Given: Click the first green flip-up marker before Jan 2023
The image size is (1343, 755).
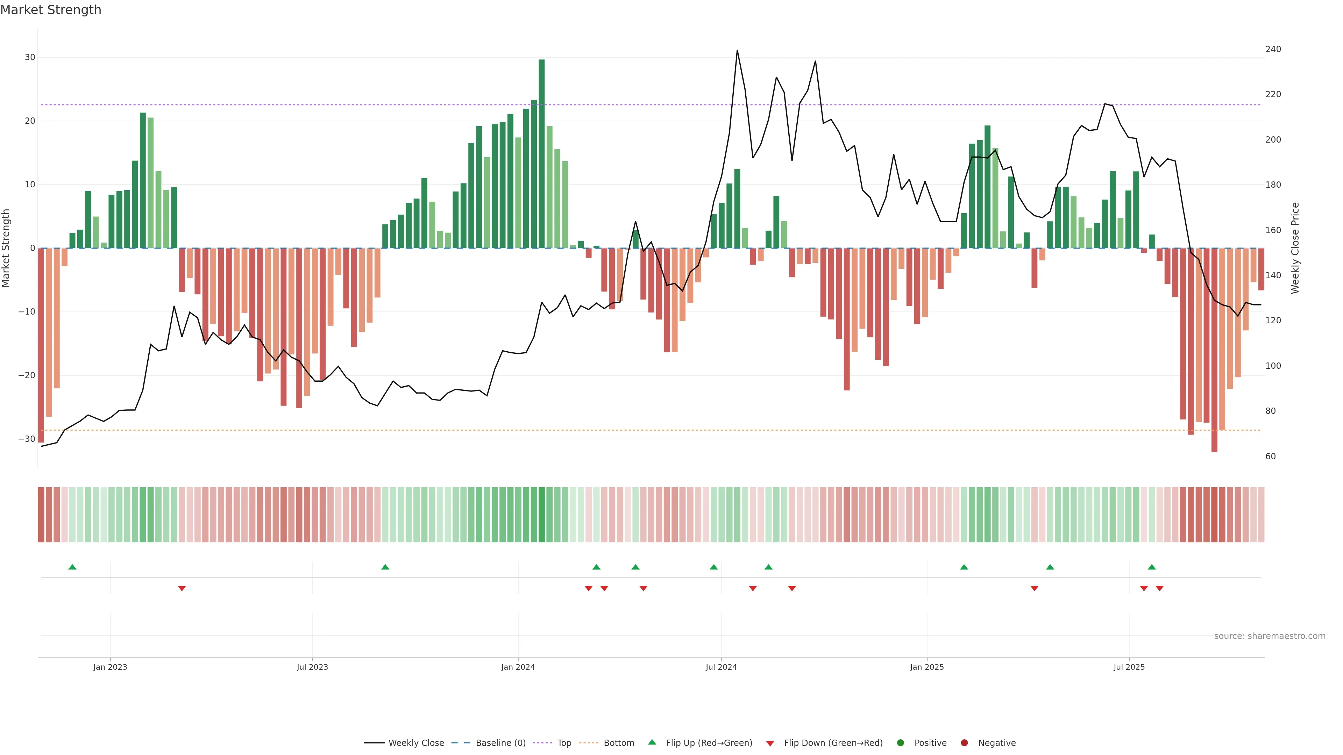Looking at the screenshot, I should pos(72,567).
